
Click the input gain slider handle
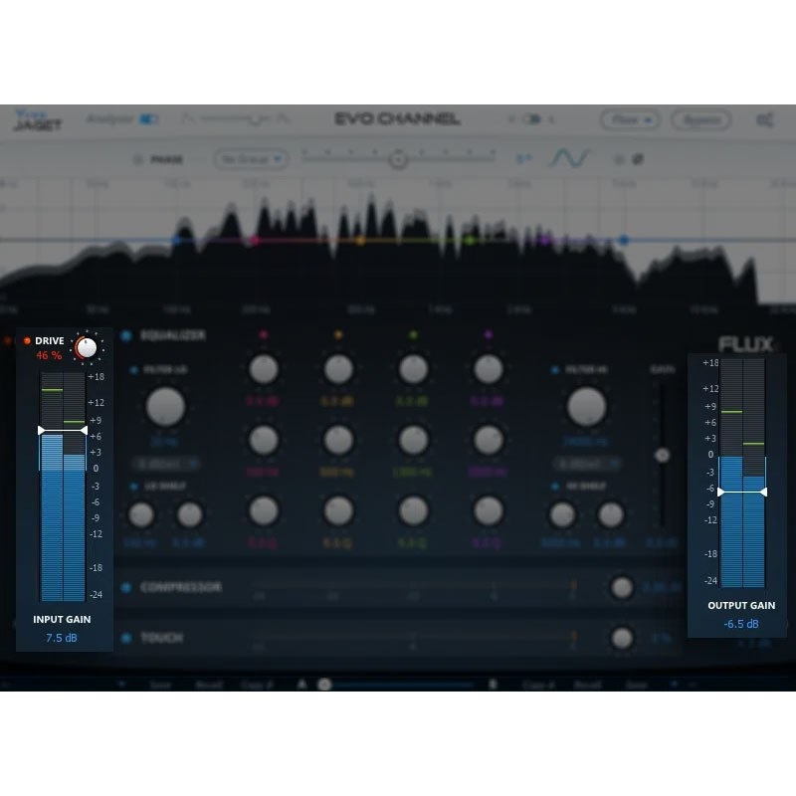pos(63,431)
